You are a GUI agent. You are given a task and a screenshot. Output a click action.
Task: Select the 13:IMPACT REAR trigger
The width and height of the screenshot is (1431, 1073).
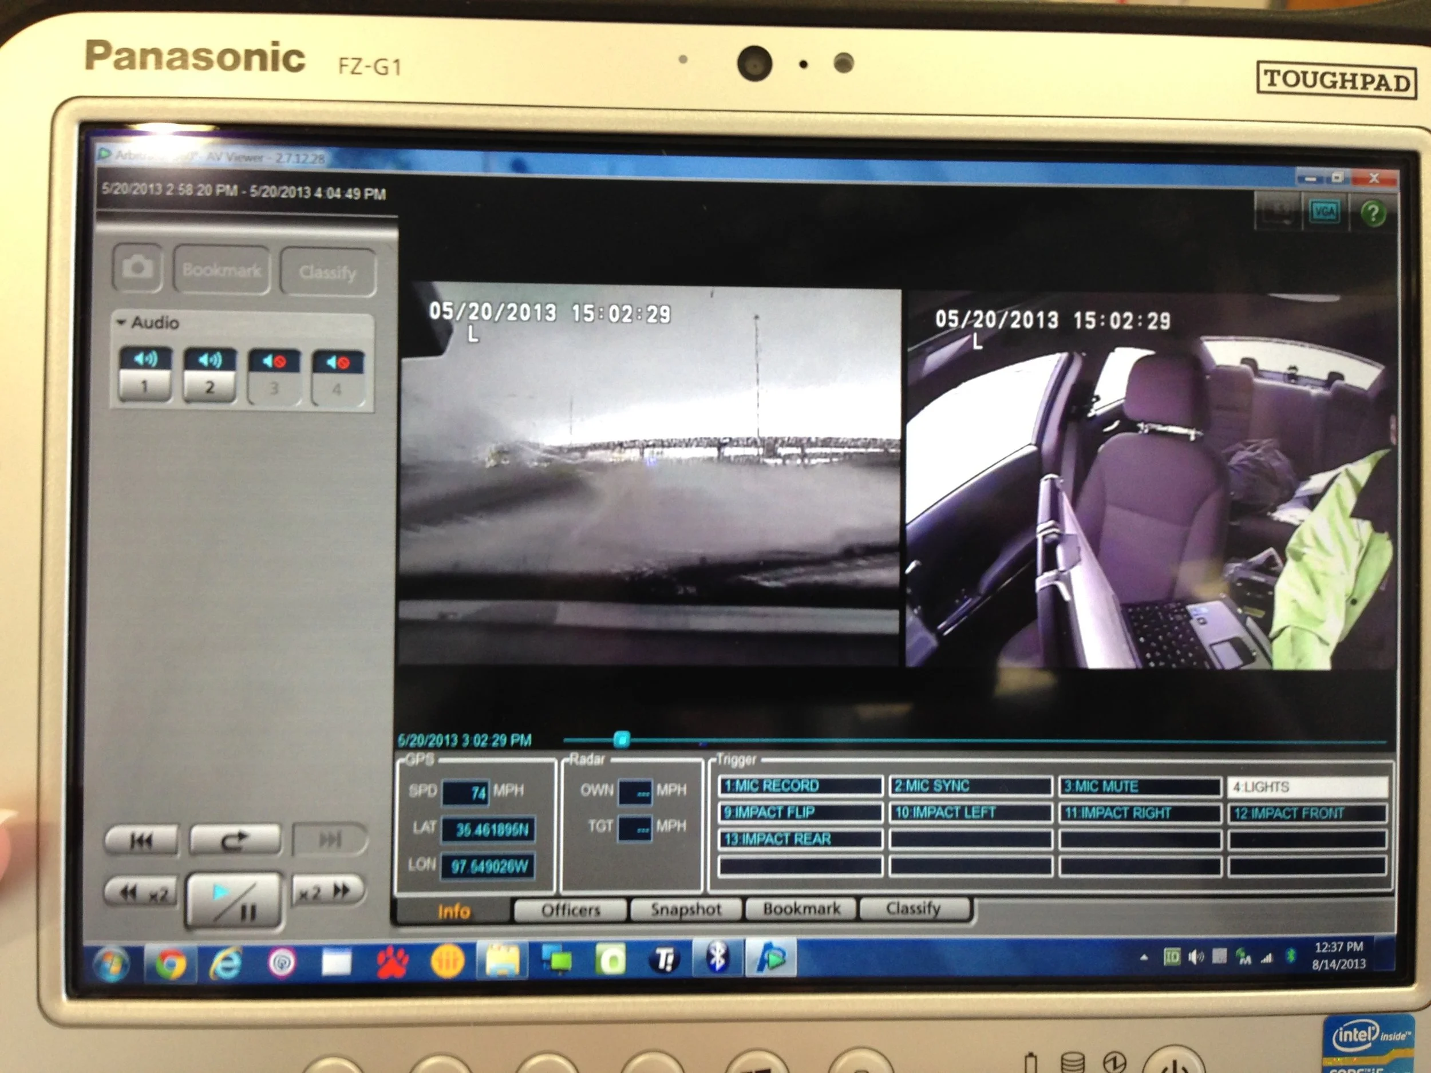tap(800, 839)
